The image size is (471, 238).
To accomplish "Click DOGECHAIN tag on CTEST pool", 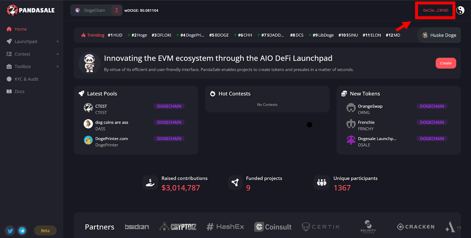I will [169, 106].
